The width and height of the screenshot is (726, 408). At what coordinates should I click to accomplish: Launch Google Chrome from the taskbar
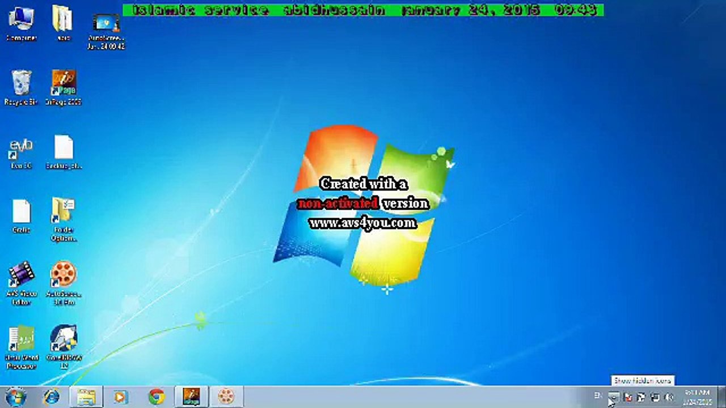tap(157, 397)
